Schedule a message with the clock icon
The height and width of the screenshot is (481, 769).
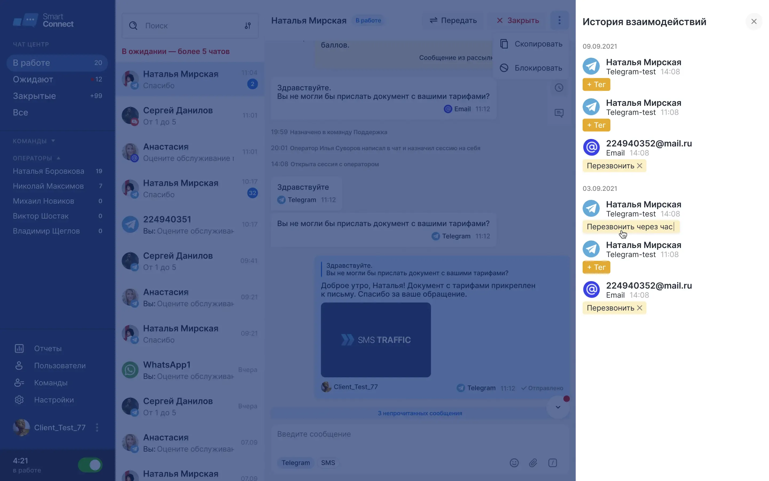(x=559, y=87)
